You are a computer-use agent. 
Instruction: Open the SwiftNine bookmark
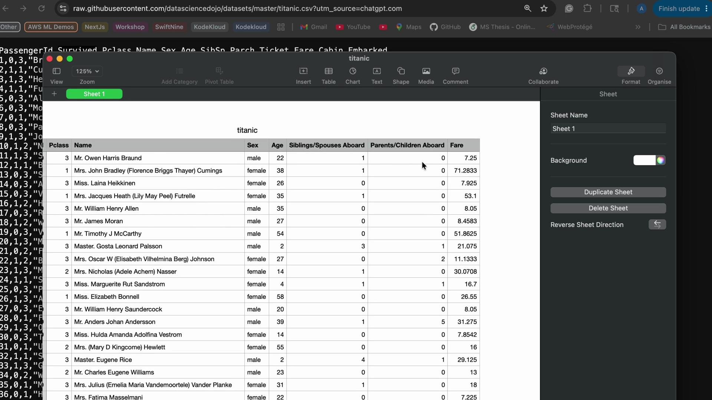click(169, 27)
